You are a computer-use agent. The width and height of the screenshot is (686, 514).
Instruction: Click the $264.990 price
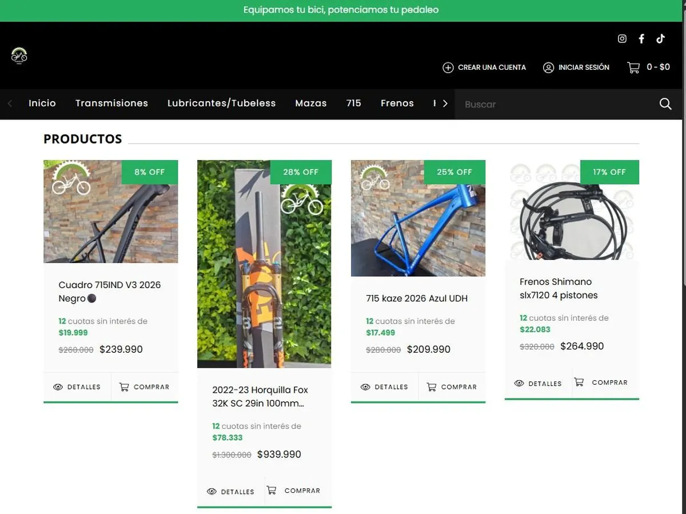click(582, 346)
